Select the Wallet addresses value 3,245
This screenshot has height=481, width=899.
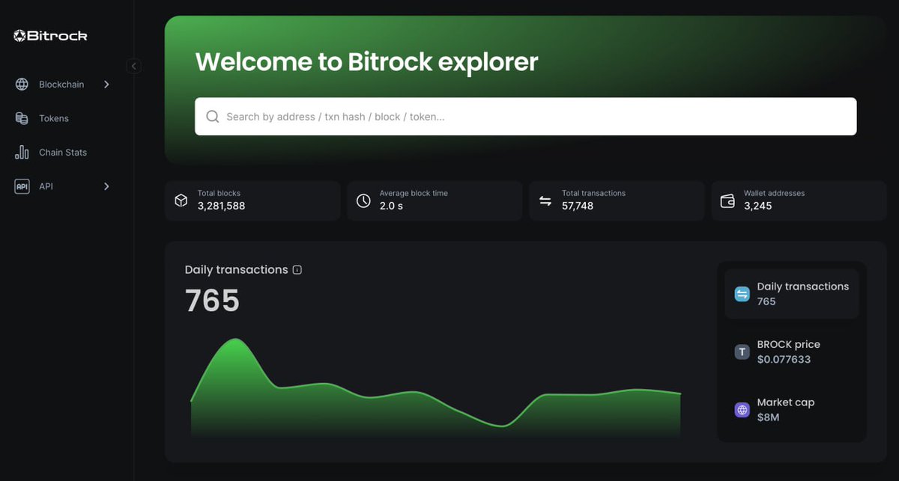click(757, 206)
